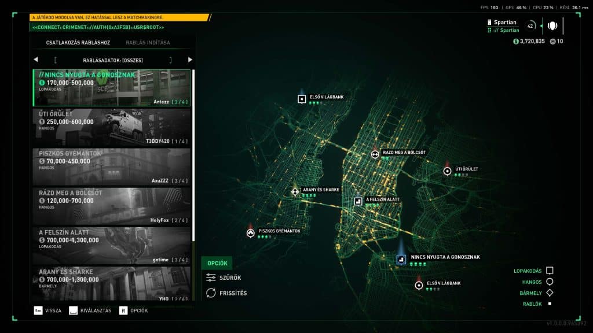
Task: Click the Lopakodás square legend icon
Action: (550, 271)
